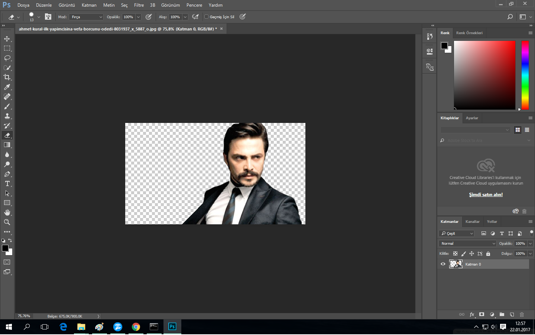The image size is (535, 335).
Task: Open the Filtre menu
Action: (139, 5)
